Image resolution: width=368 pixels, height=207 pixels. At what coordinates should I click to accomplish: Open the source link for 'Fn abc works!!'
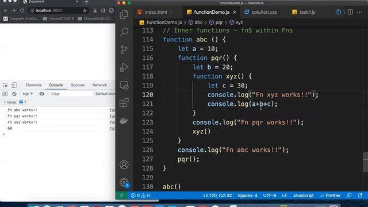coord(113,110)
